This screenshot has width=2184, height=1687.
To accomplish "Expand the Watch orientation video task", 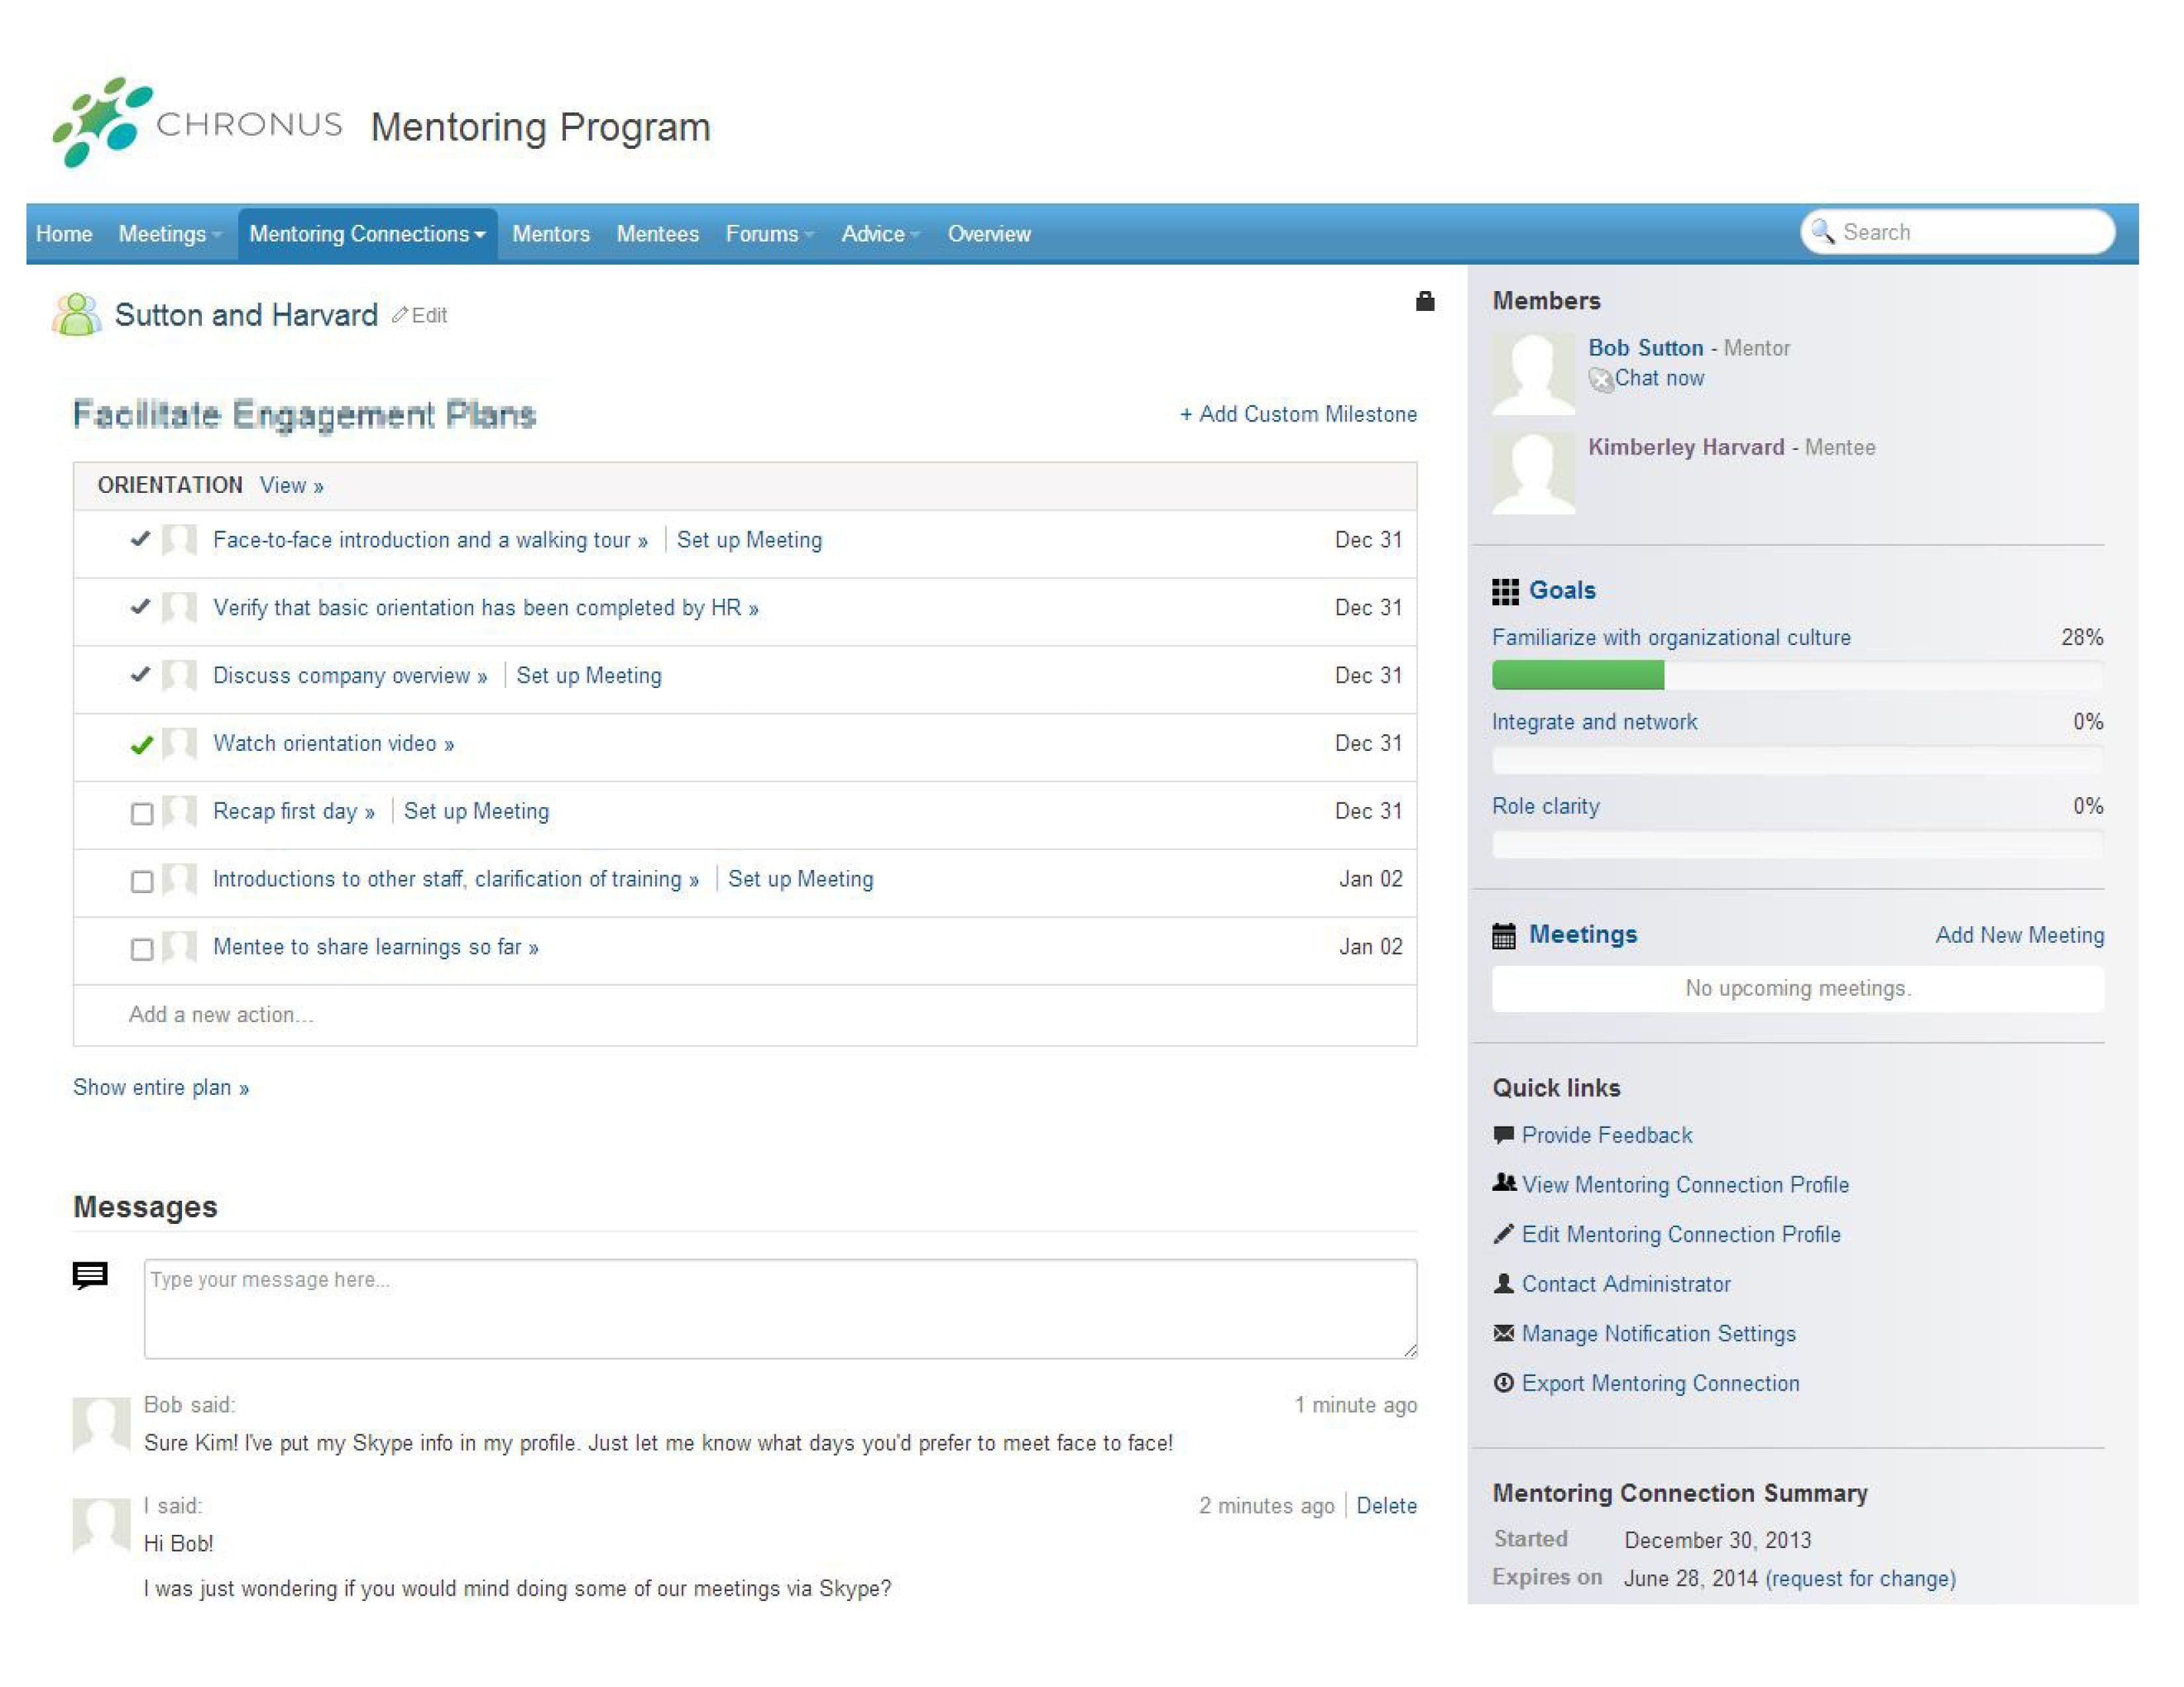I will pos(333,744).
